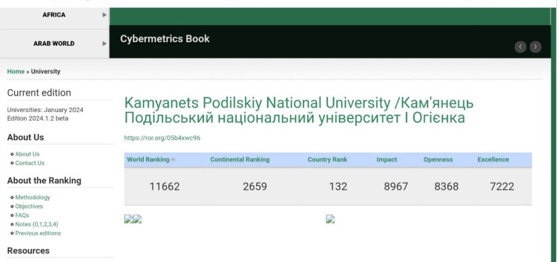Click the next slide arrow button
Viewport: 560px width, 262px height.
pos(535,47)
